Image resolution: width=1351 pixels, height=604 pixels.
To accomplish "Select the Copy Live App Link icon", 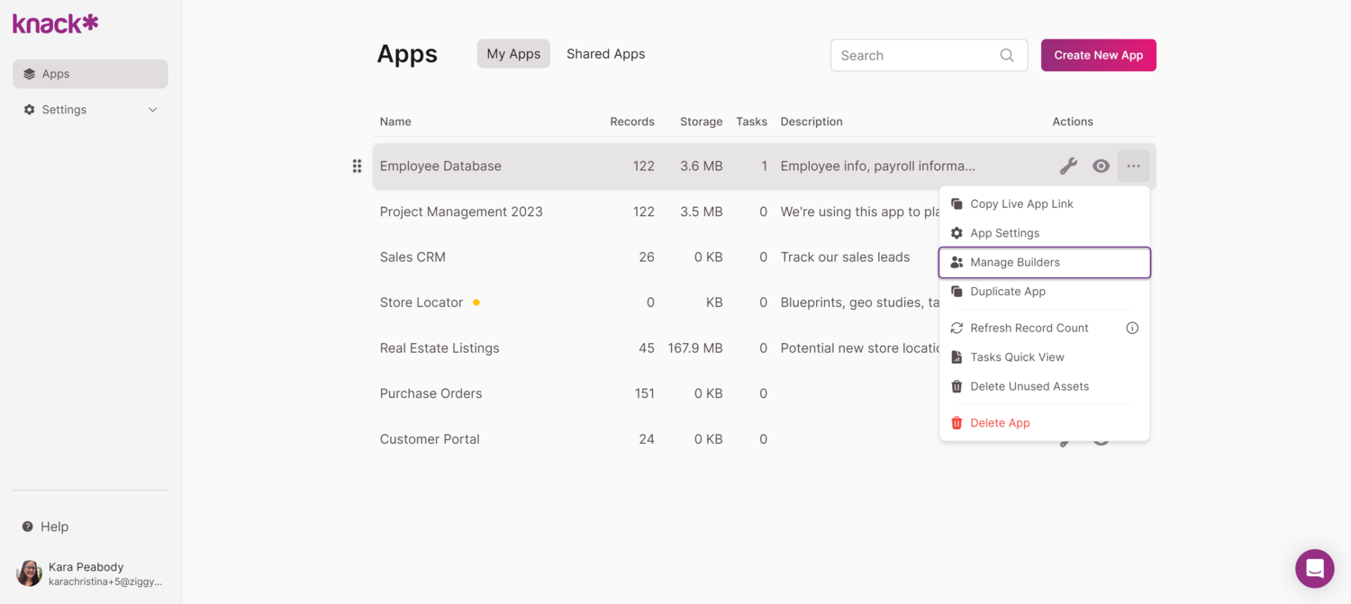I will point(957,203).
